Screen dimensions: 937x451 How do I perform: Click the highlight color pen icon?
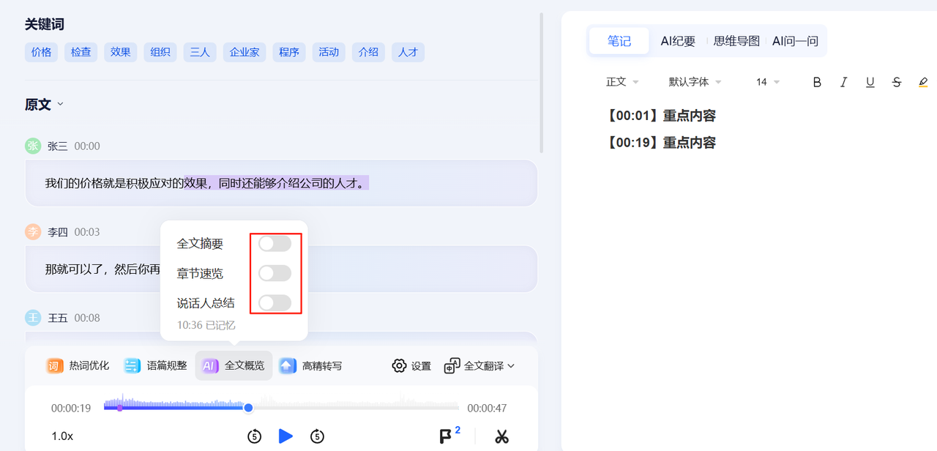pos(923,82)
